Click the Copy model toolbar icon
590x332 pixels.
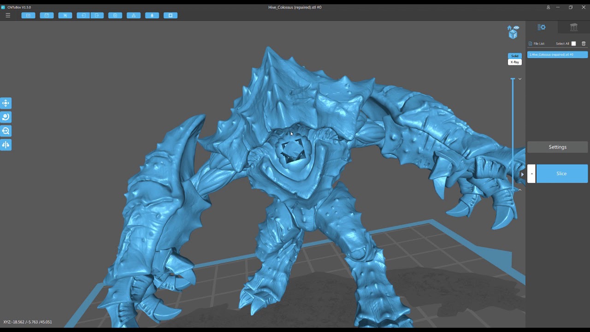115,15
